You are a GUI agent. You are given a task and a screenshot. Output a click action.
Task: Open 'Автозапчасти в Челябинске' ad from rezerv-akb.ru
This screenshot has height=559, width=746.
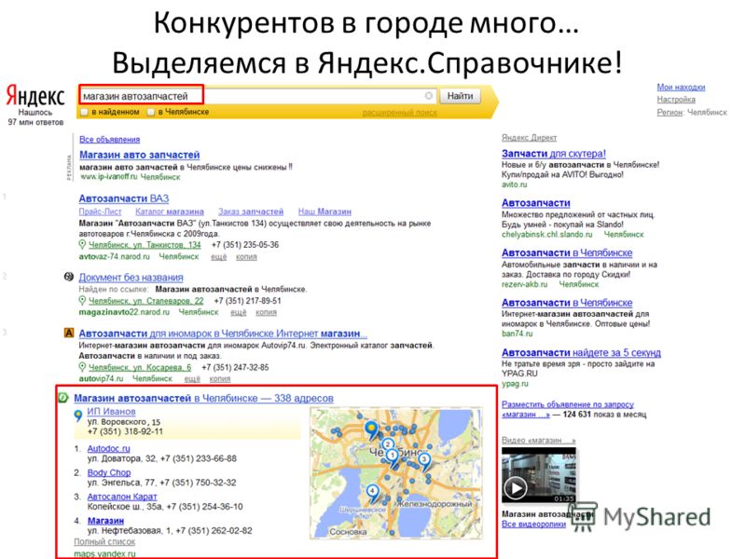tap(567, 252)
